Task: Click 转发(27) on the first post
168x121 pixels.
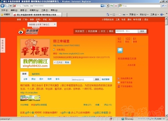Action: 87,105
